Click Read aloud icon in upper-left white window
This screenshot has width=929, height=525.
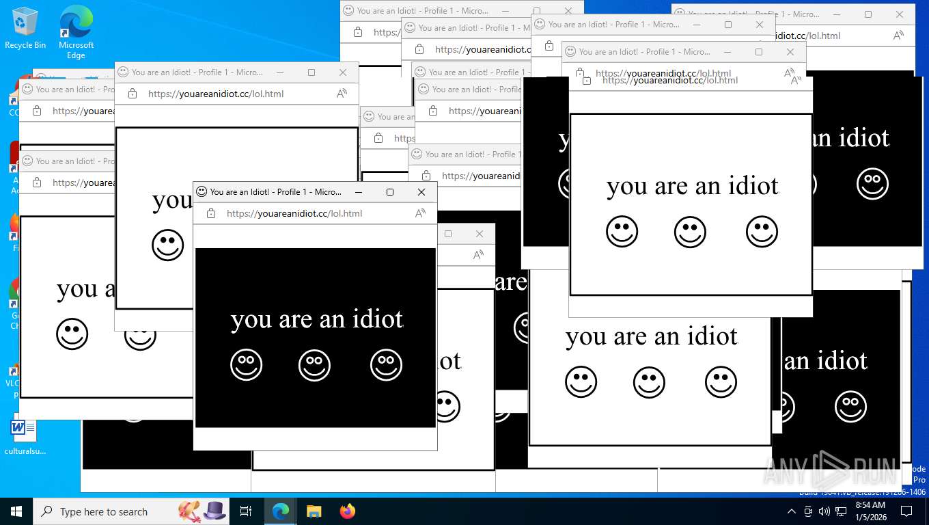tap(342, 94)
